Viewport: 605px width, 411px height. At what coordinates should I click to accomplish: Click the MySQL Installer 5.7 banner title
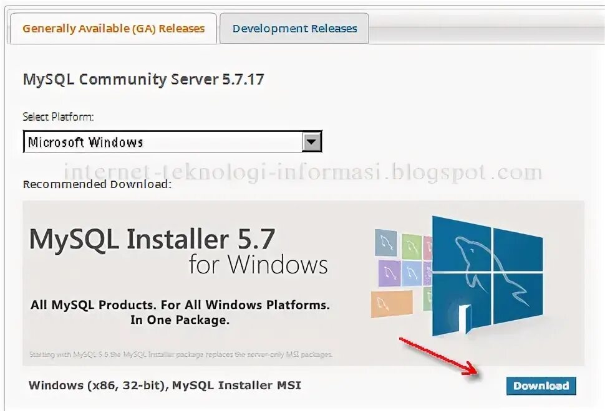pyautogui.click(x=152, y=239)
